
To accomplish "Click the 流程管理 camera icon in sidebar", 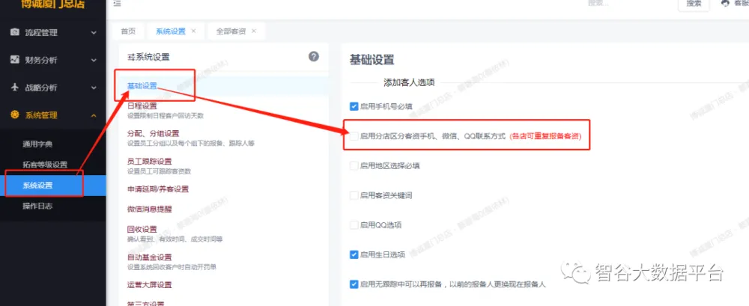I will (x=14, y=33).
